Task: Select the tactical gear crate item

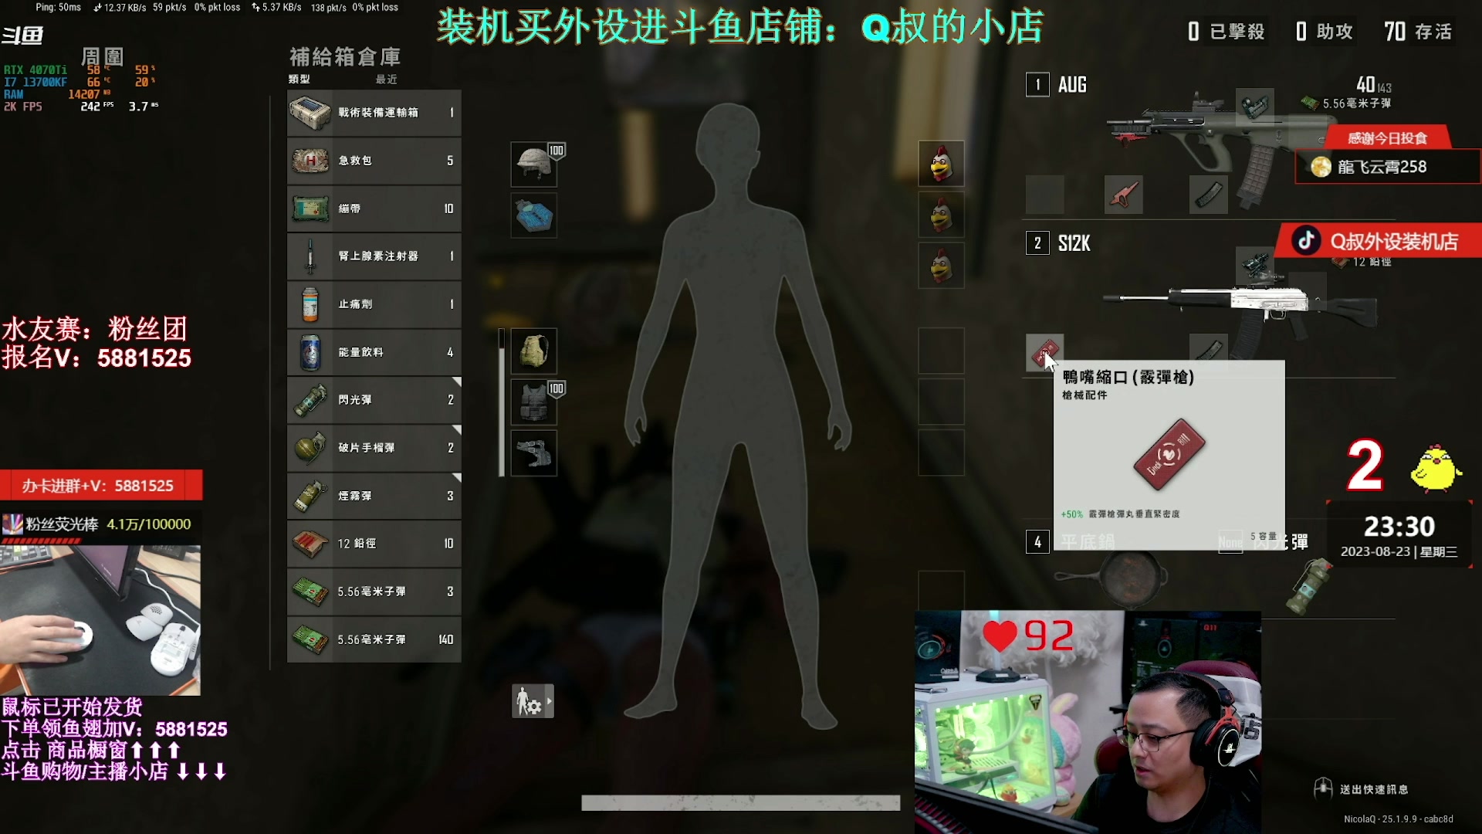Action: (374, 113)
